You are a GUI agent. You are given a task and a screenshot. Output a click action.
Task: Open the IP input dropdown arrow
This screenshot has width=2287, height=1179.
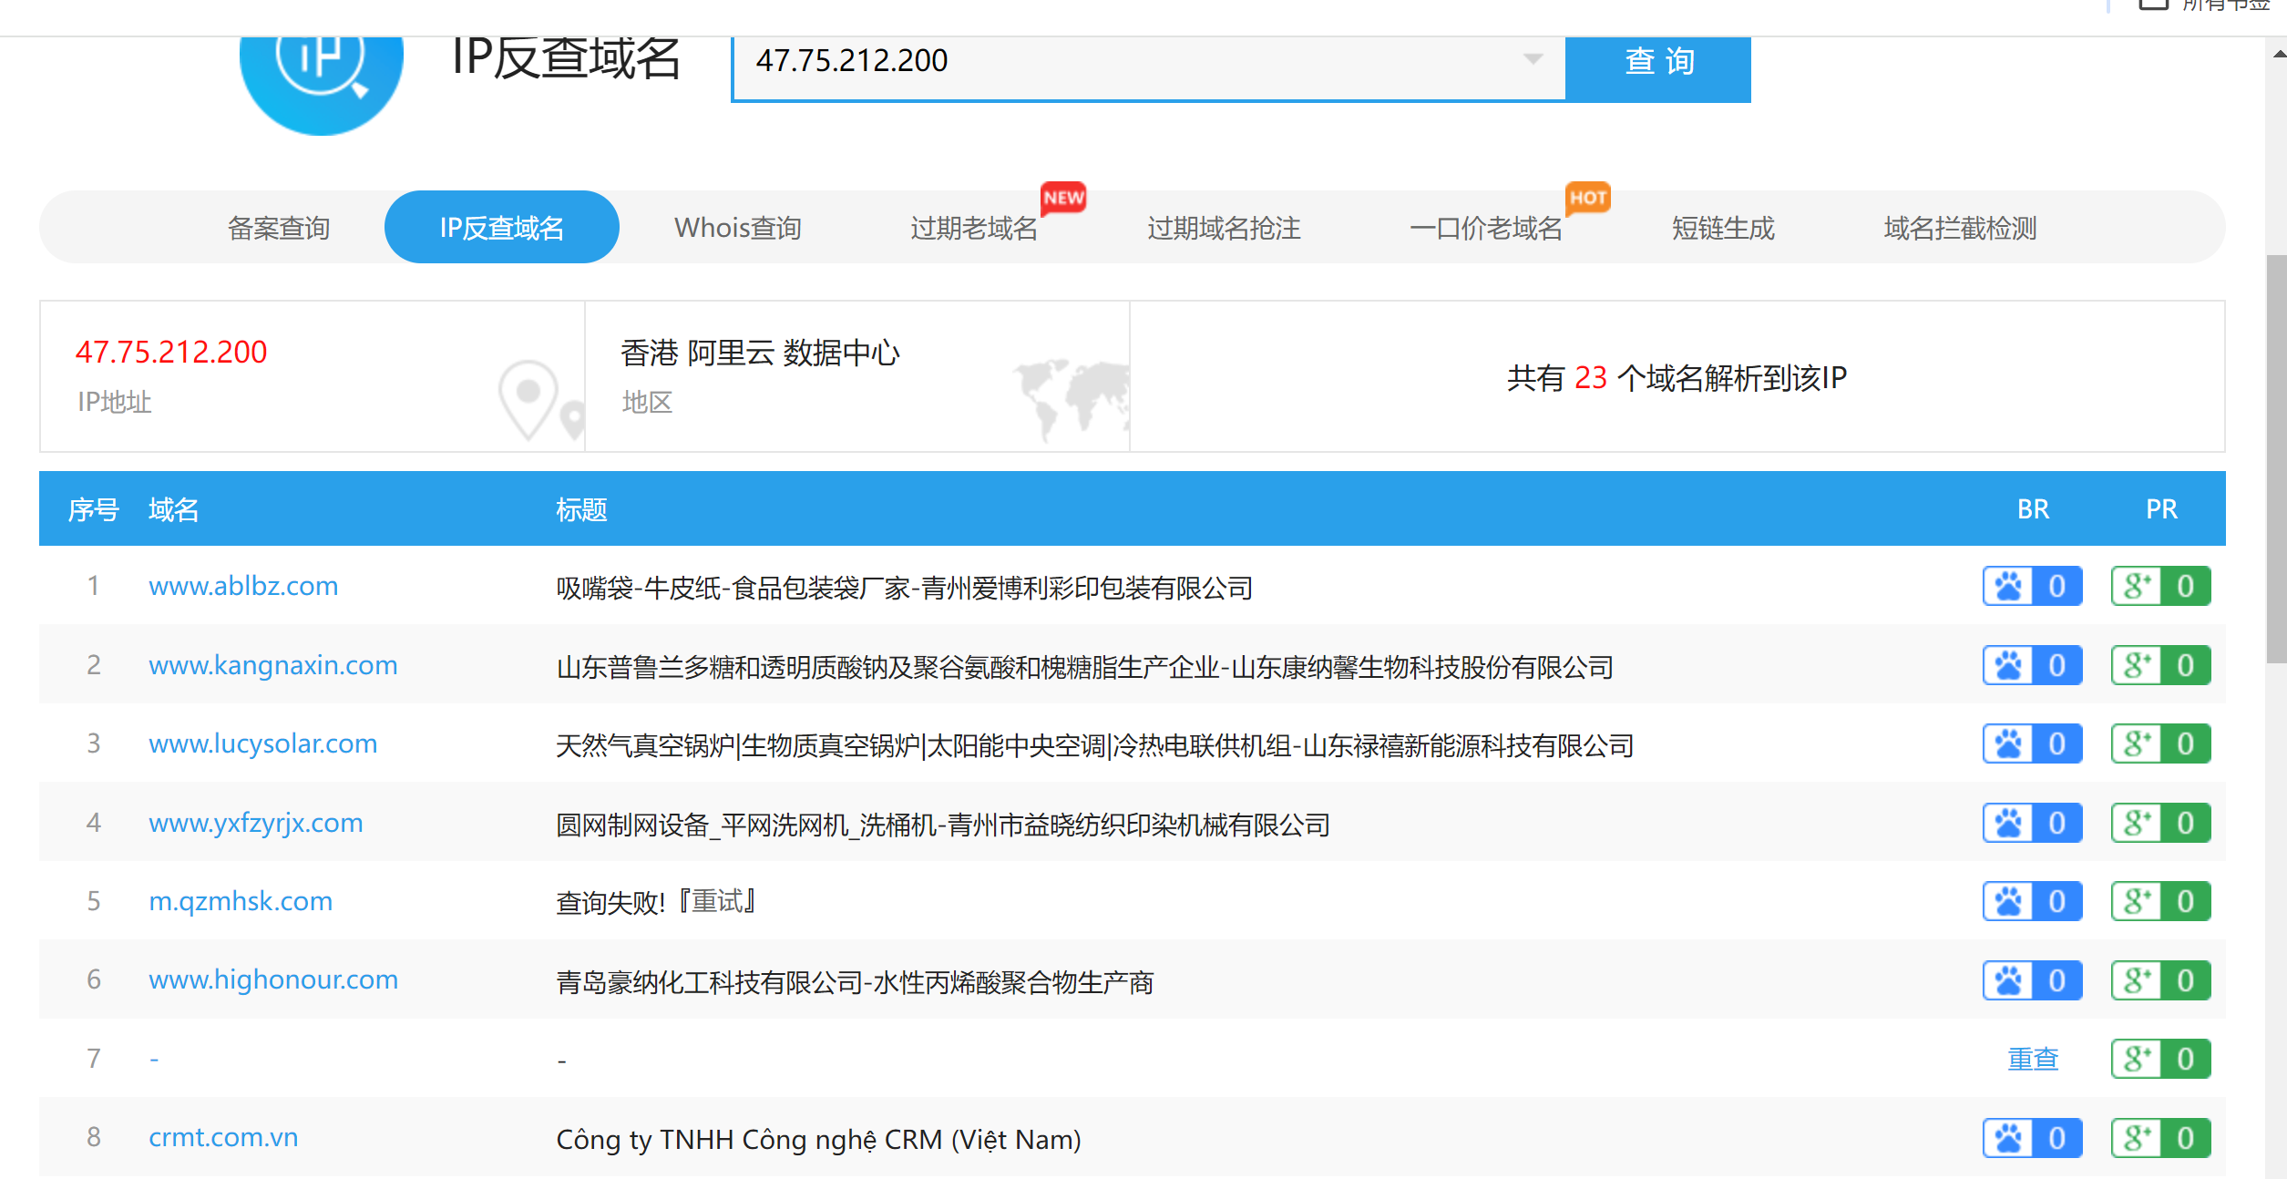[1533, 60]
